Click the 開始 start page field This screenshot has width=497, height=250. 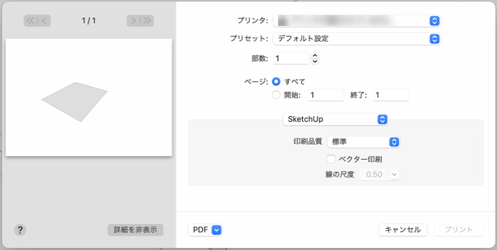click(326, 95)
